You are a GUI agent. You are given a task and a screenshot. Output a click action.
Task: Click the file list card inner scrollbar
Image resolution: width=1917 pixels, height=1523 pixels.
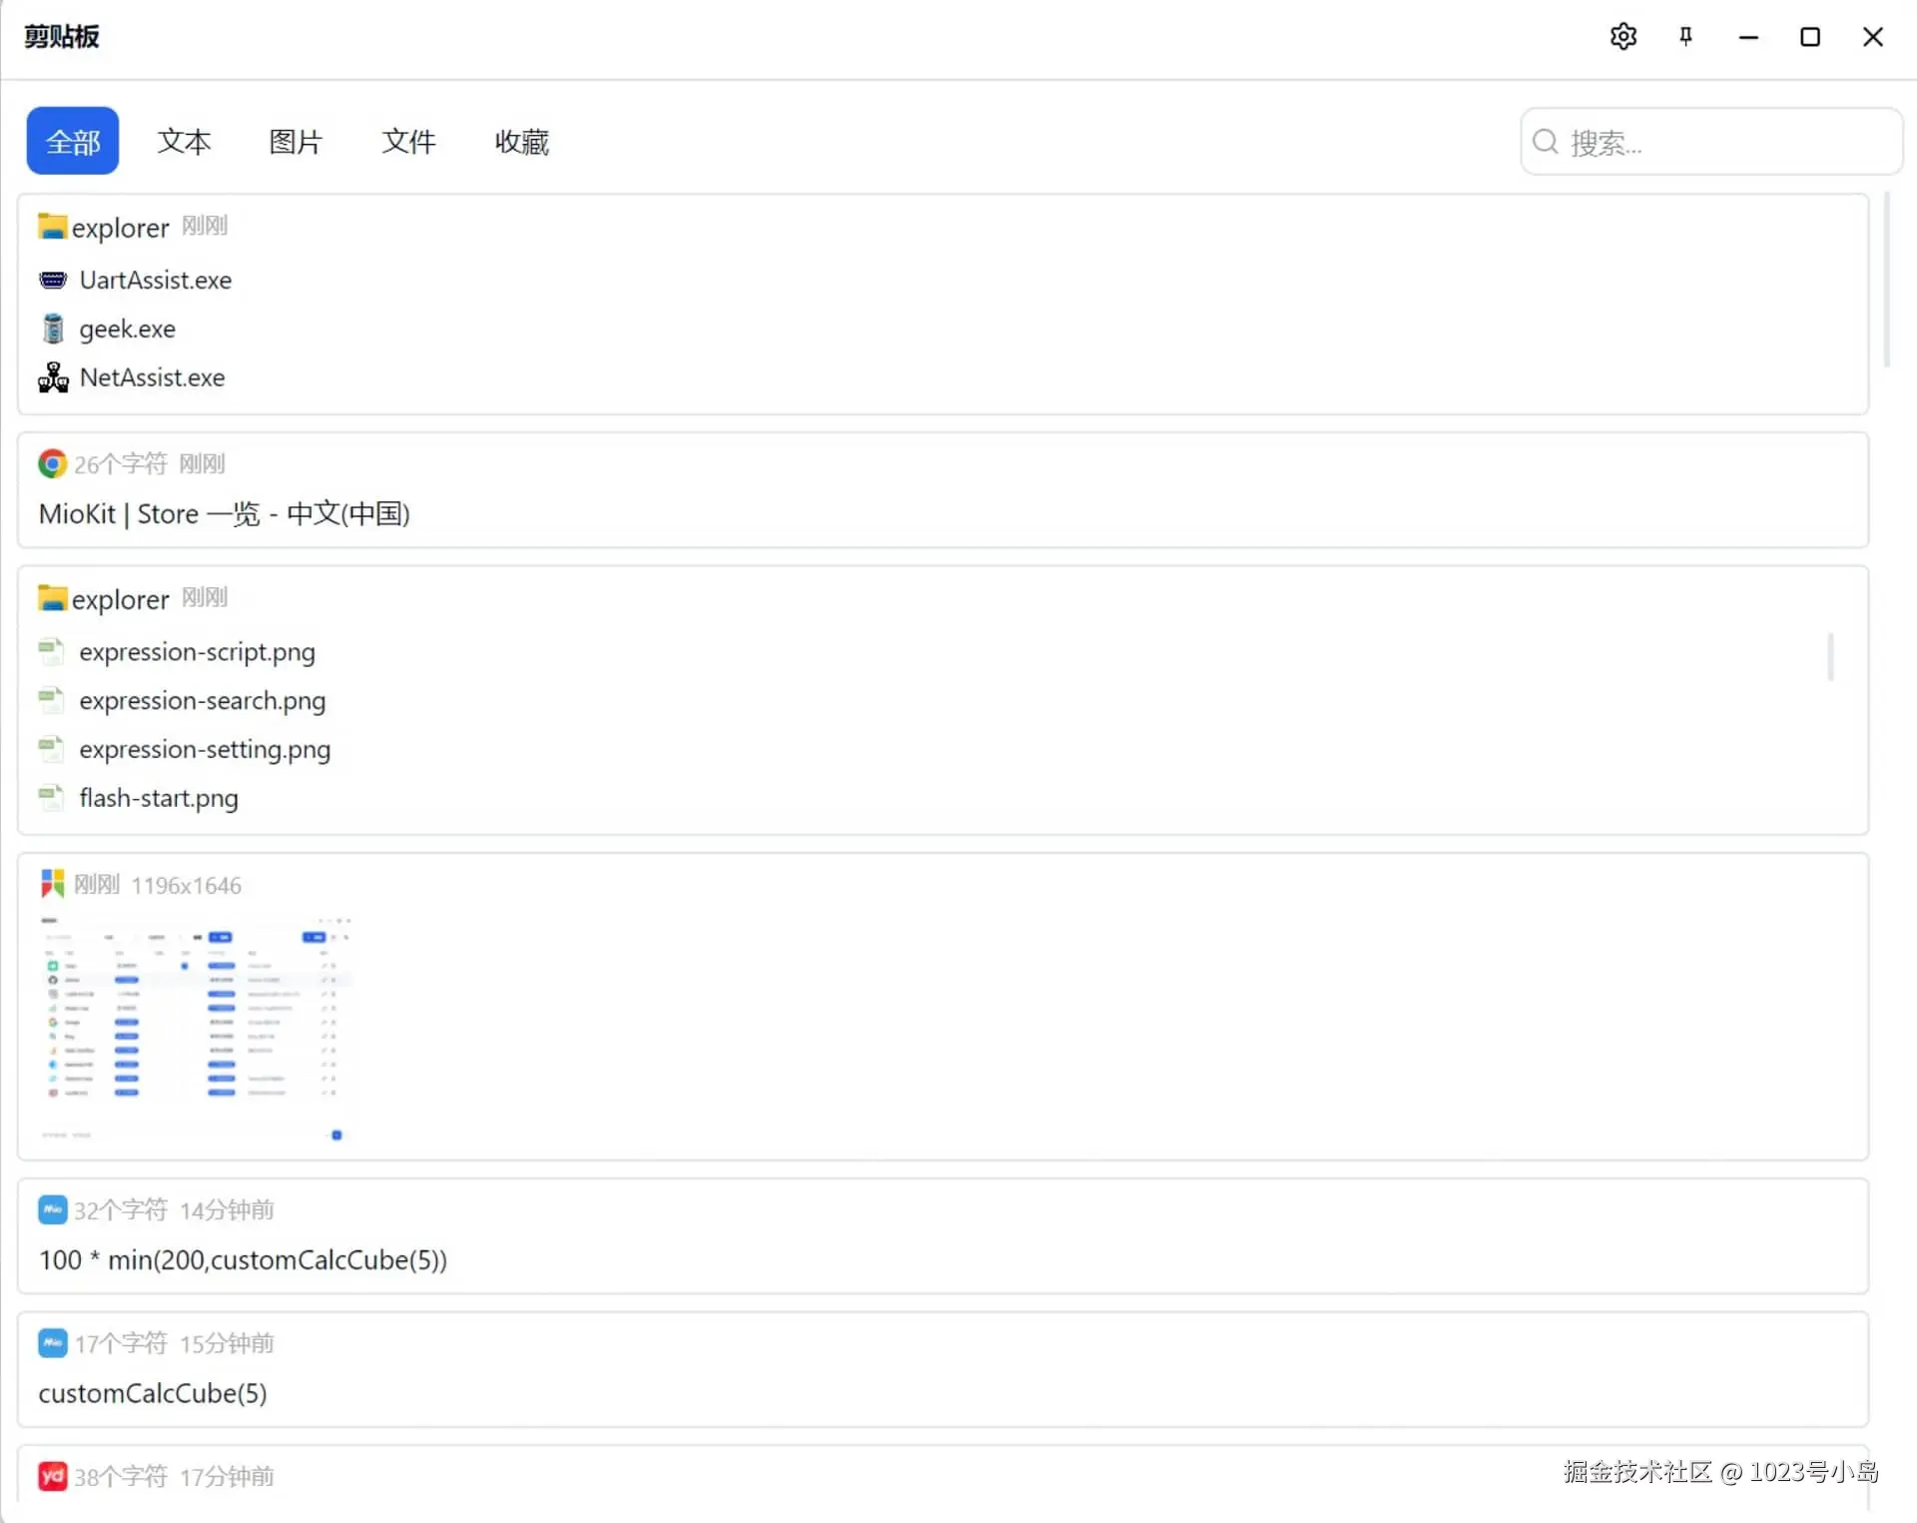(x=1830, y=657)
